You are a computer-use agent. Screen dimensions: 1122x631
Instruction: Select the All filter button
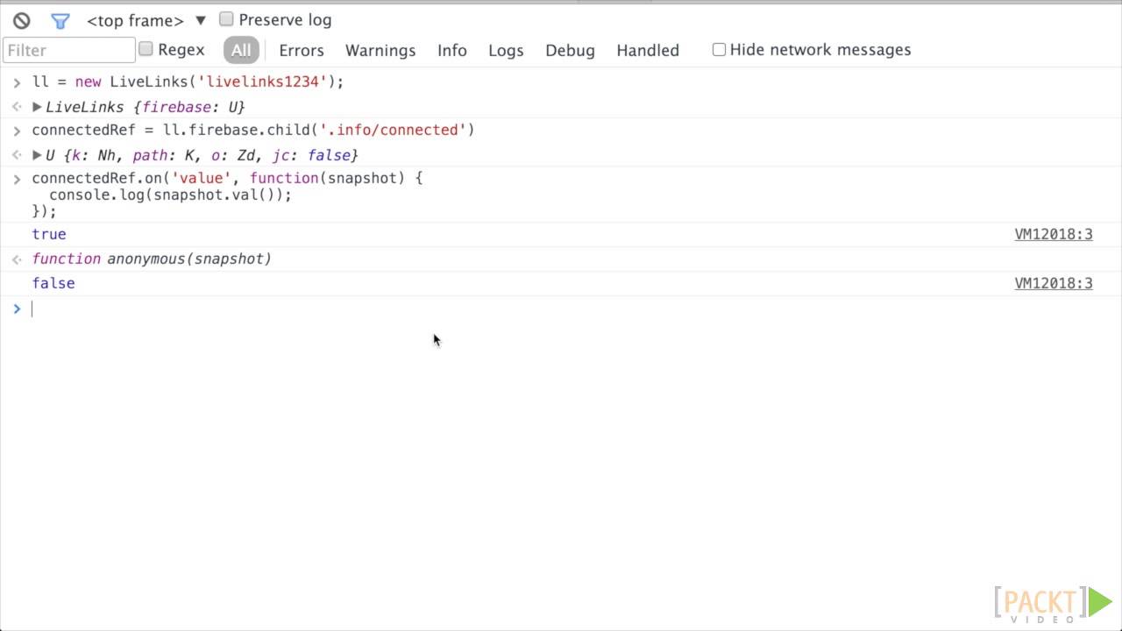tap(241, 50)
